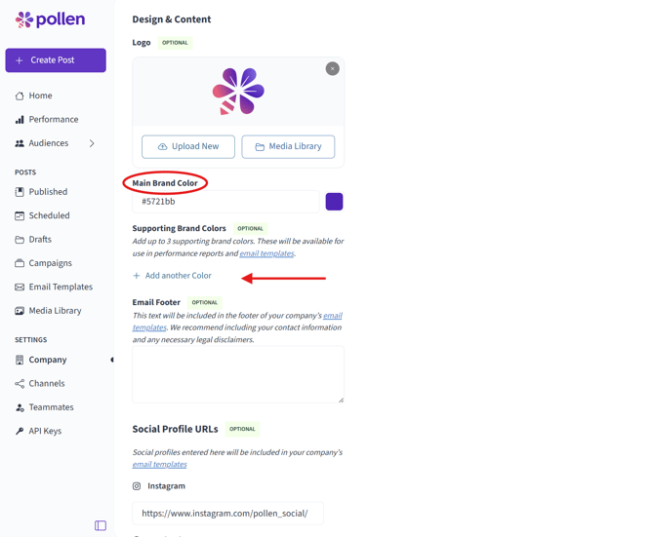Expand the Audiences submenu chevron
This screenshot has height=537, width=654.
click(x=92, y=143)
